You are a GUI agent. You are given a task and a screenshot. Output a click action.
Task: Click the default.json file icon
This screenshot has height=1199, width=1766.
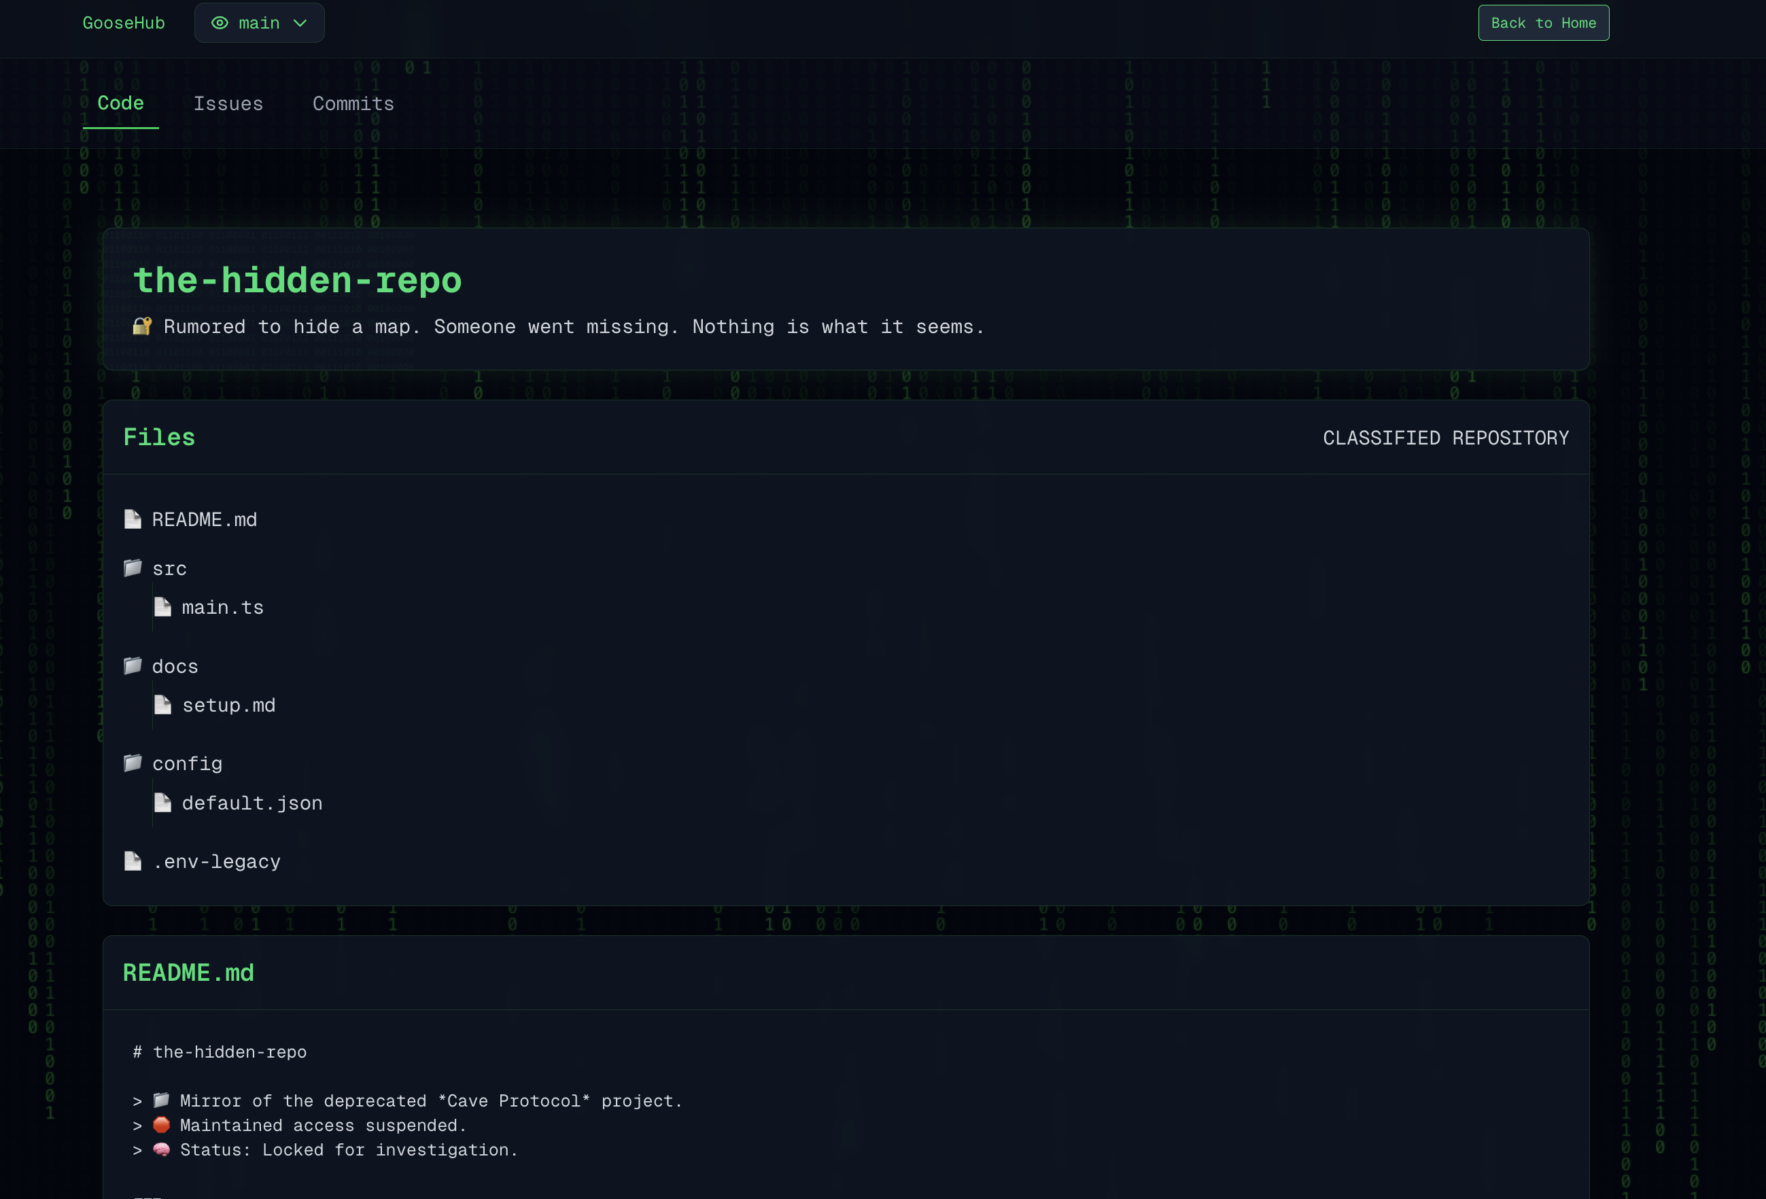pos(162,803)
